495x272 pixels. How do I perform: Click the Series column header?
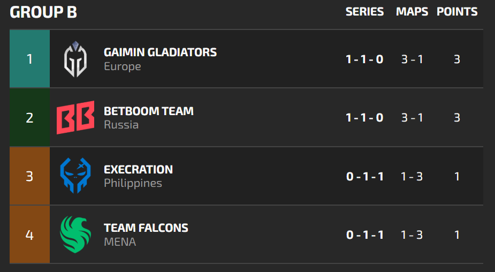tap(364, 12)
